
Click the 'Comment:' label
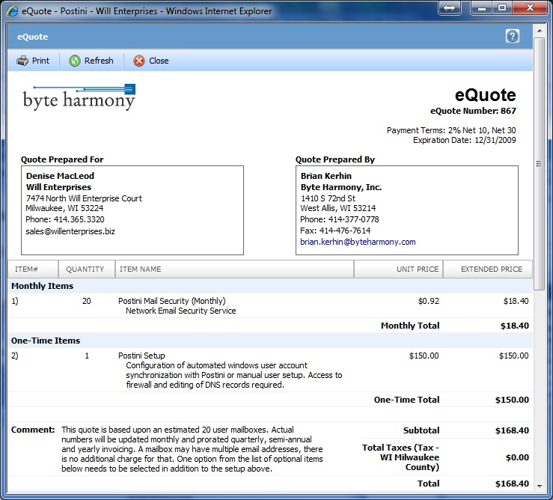tap(33, 430)
